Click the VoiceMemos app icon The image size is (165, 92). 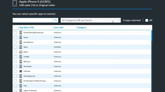[21, 42]
